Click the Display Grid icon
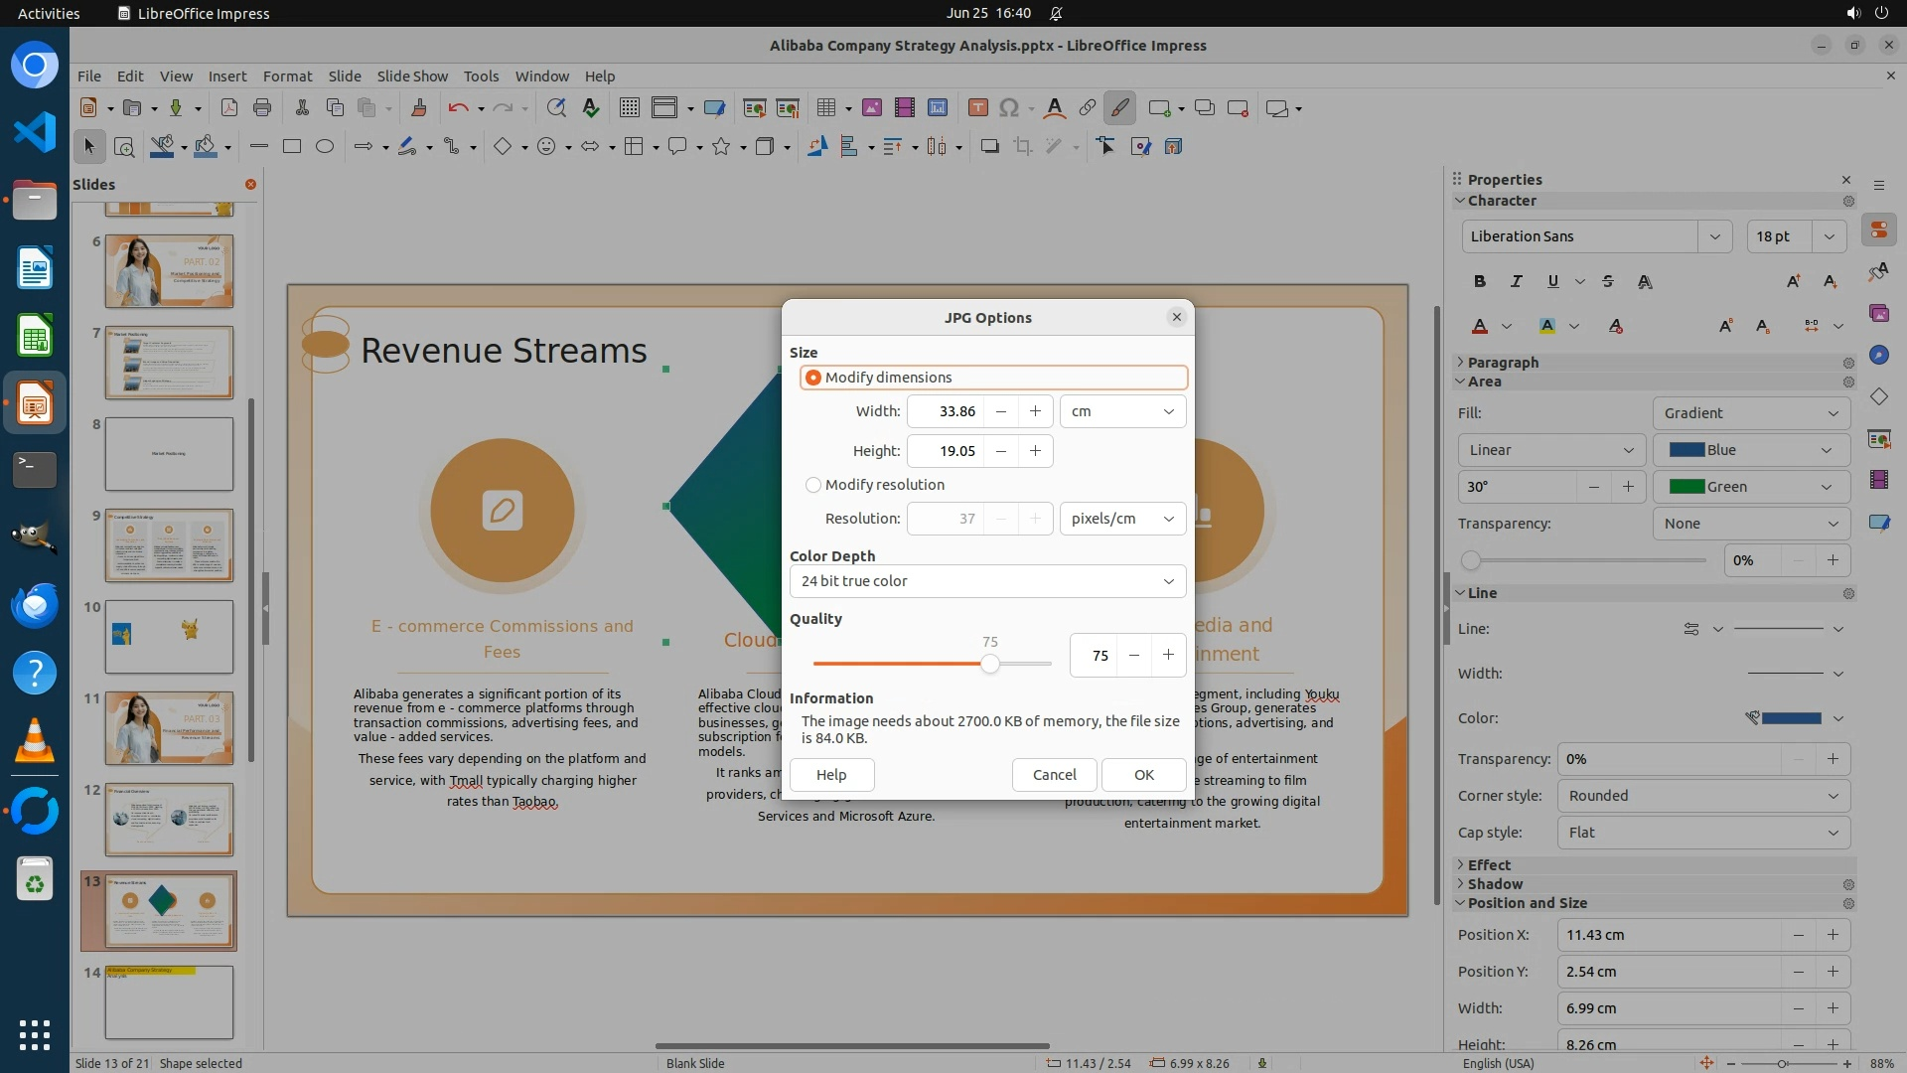1907x1073 pixels. (x=629, y=108)
